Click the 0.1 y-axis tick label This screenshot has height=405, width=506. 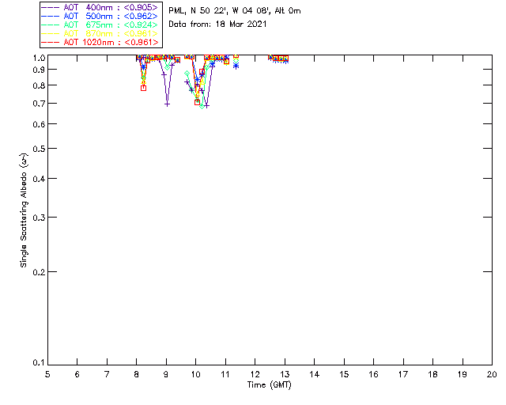click(39, 363)
